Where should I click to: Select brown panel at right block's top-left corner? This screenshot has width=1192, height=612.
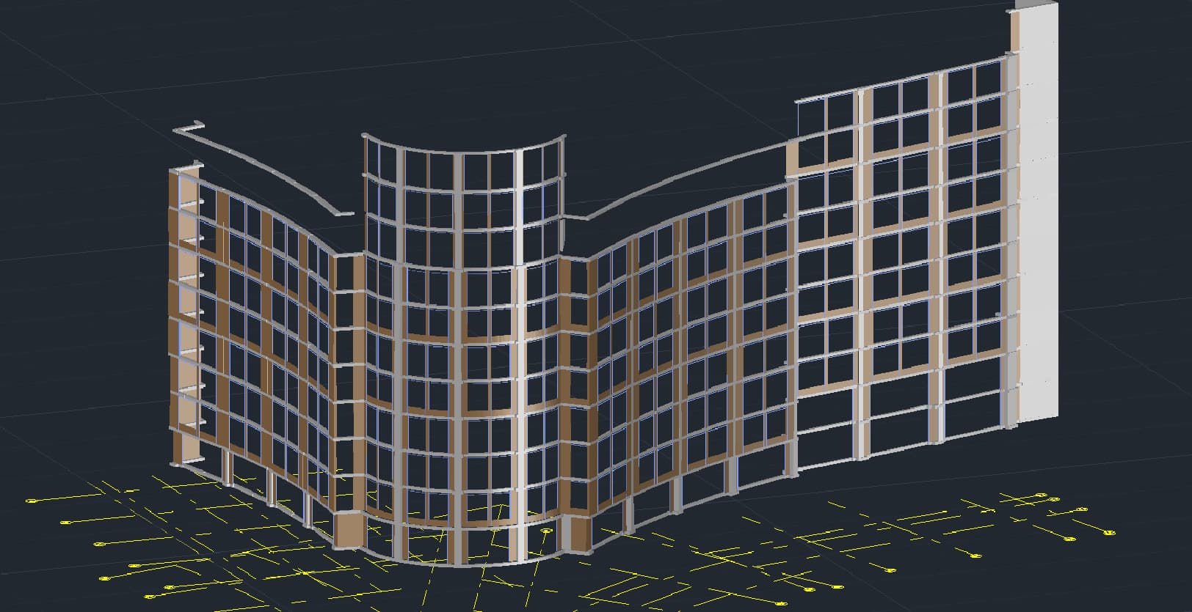pos(792,159)
